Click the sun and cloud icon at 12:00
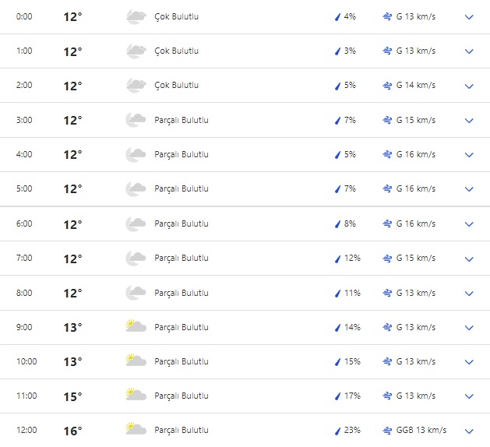Image resolution: width=490 pixels, height=447 pixels. click(136, 430)
